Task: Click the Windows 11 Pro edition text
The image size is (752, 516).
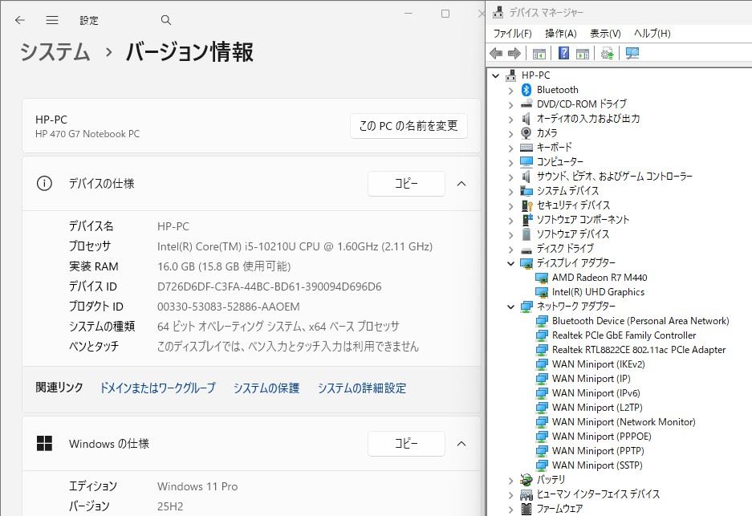Action: [197, 486]
